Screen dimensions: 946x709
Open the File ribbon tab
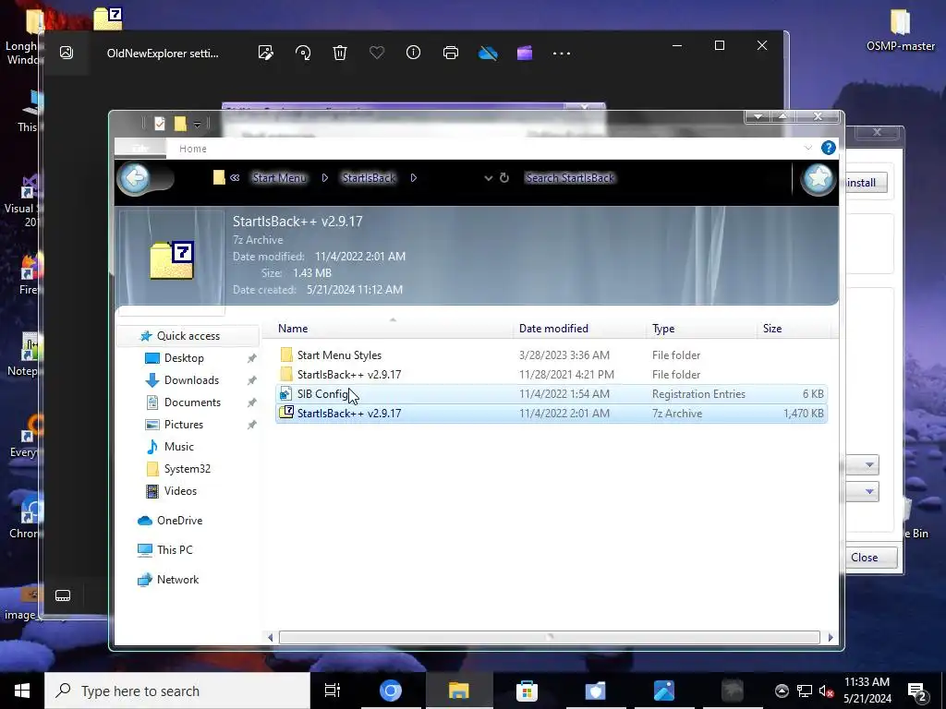tap(140, 149)
